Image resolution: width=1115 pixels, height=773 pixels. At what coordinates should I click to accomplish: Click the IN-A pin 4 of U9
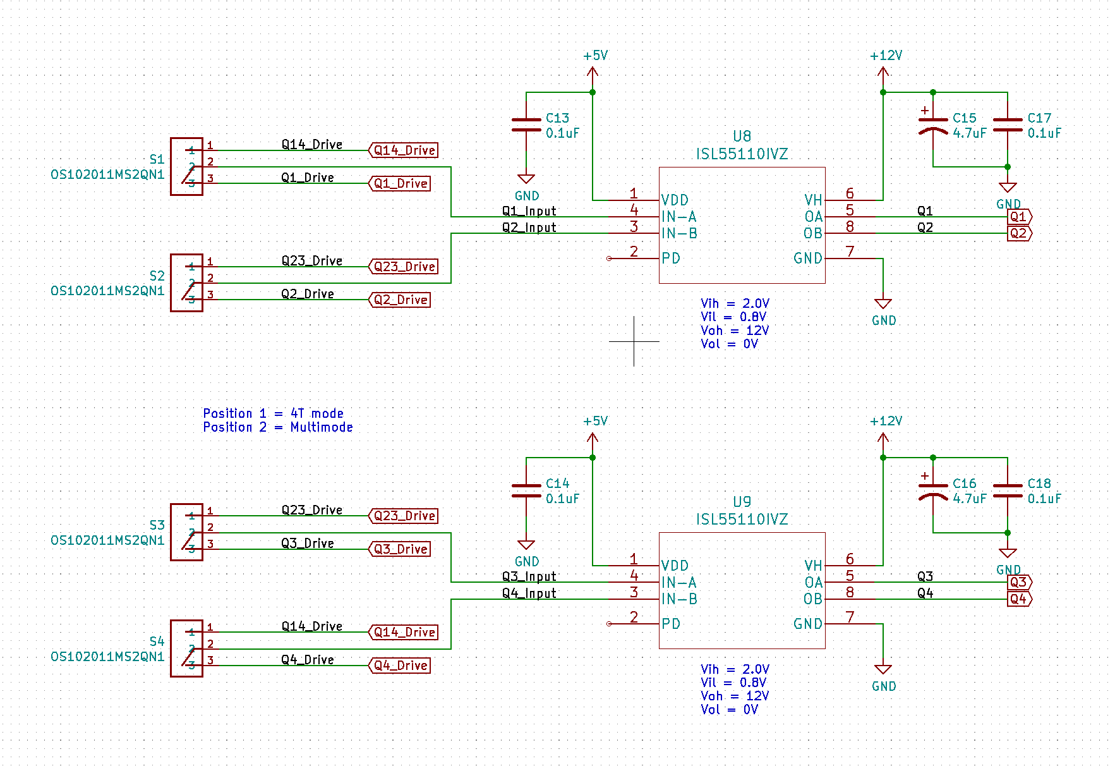[634, 582]
